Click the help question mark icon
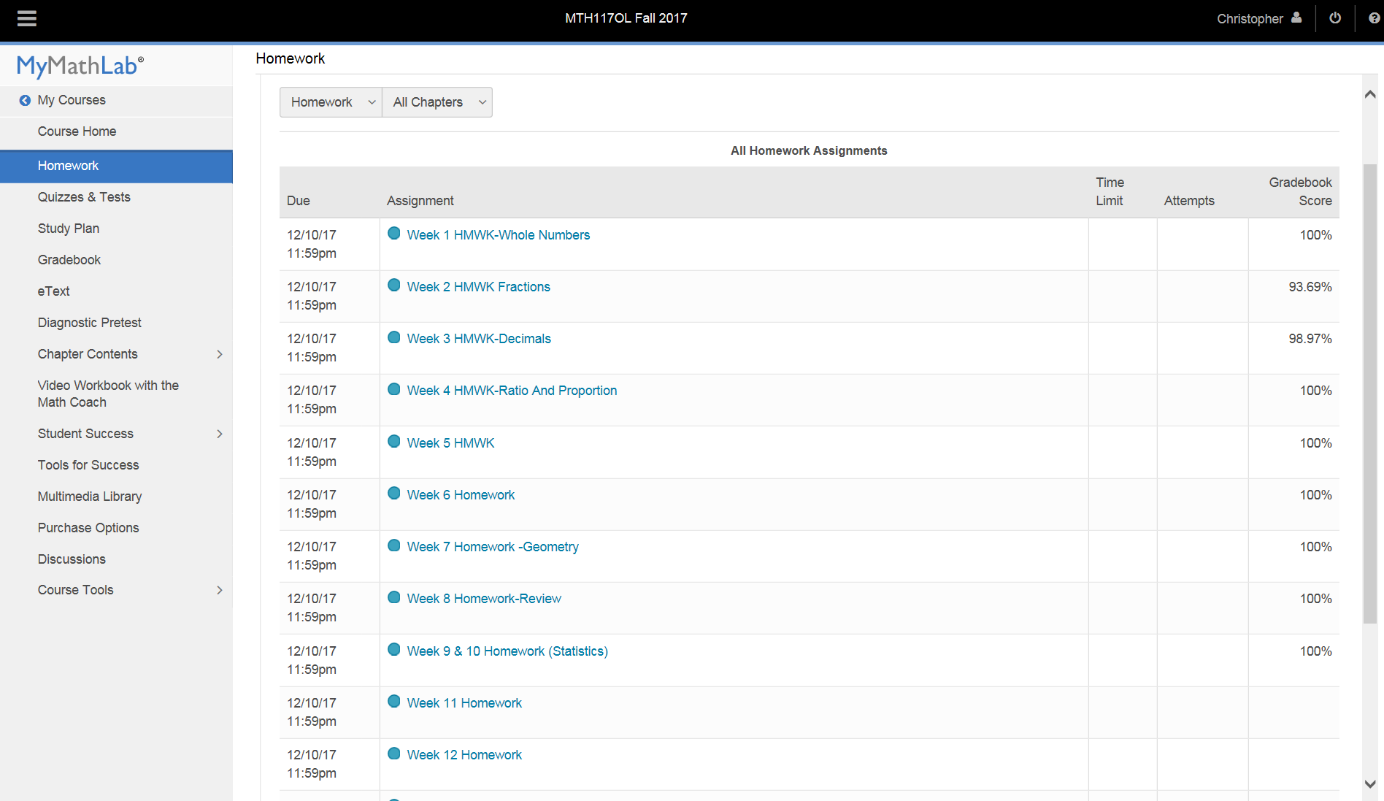Screen dimensions: 1384x801 point(1374,18)
